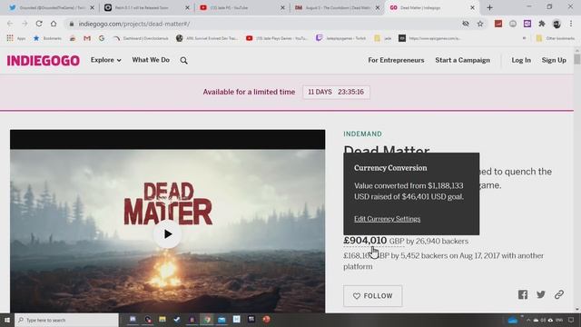Open the notification center icon
This screenshot has width=581, height=327.
(x=571, y=320)
